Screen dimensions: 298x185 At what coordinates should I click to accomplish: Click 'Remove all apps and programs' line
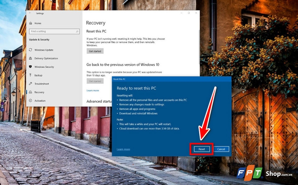[137, 109]
